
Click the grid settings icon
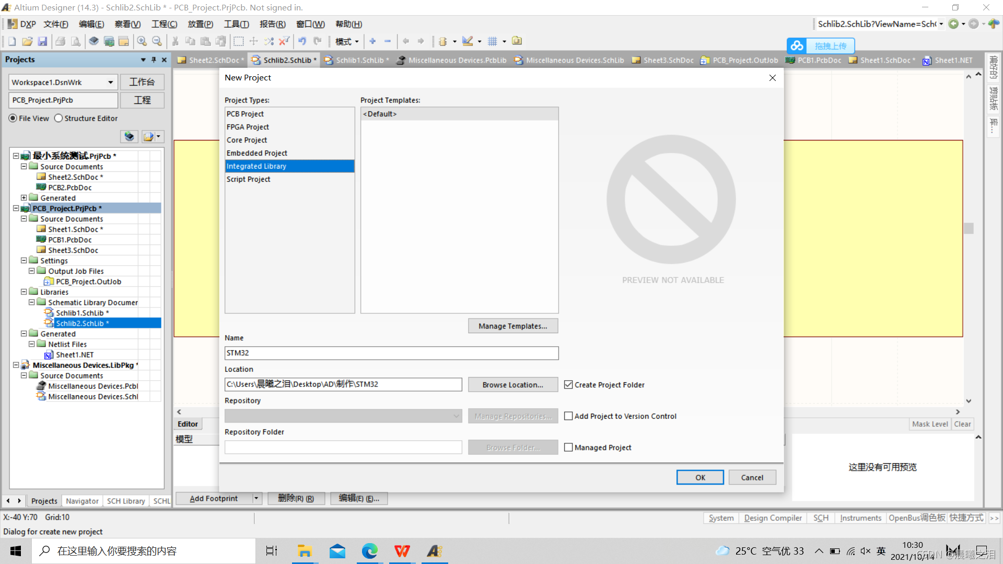pos(492,41)
